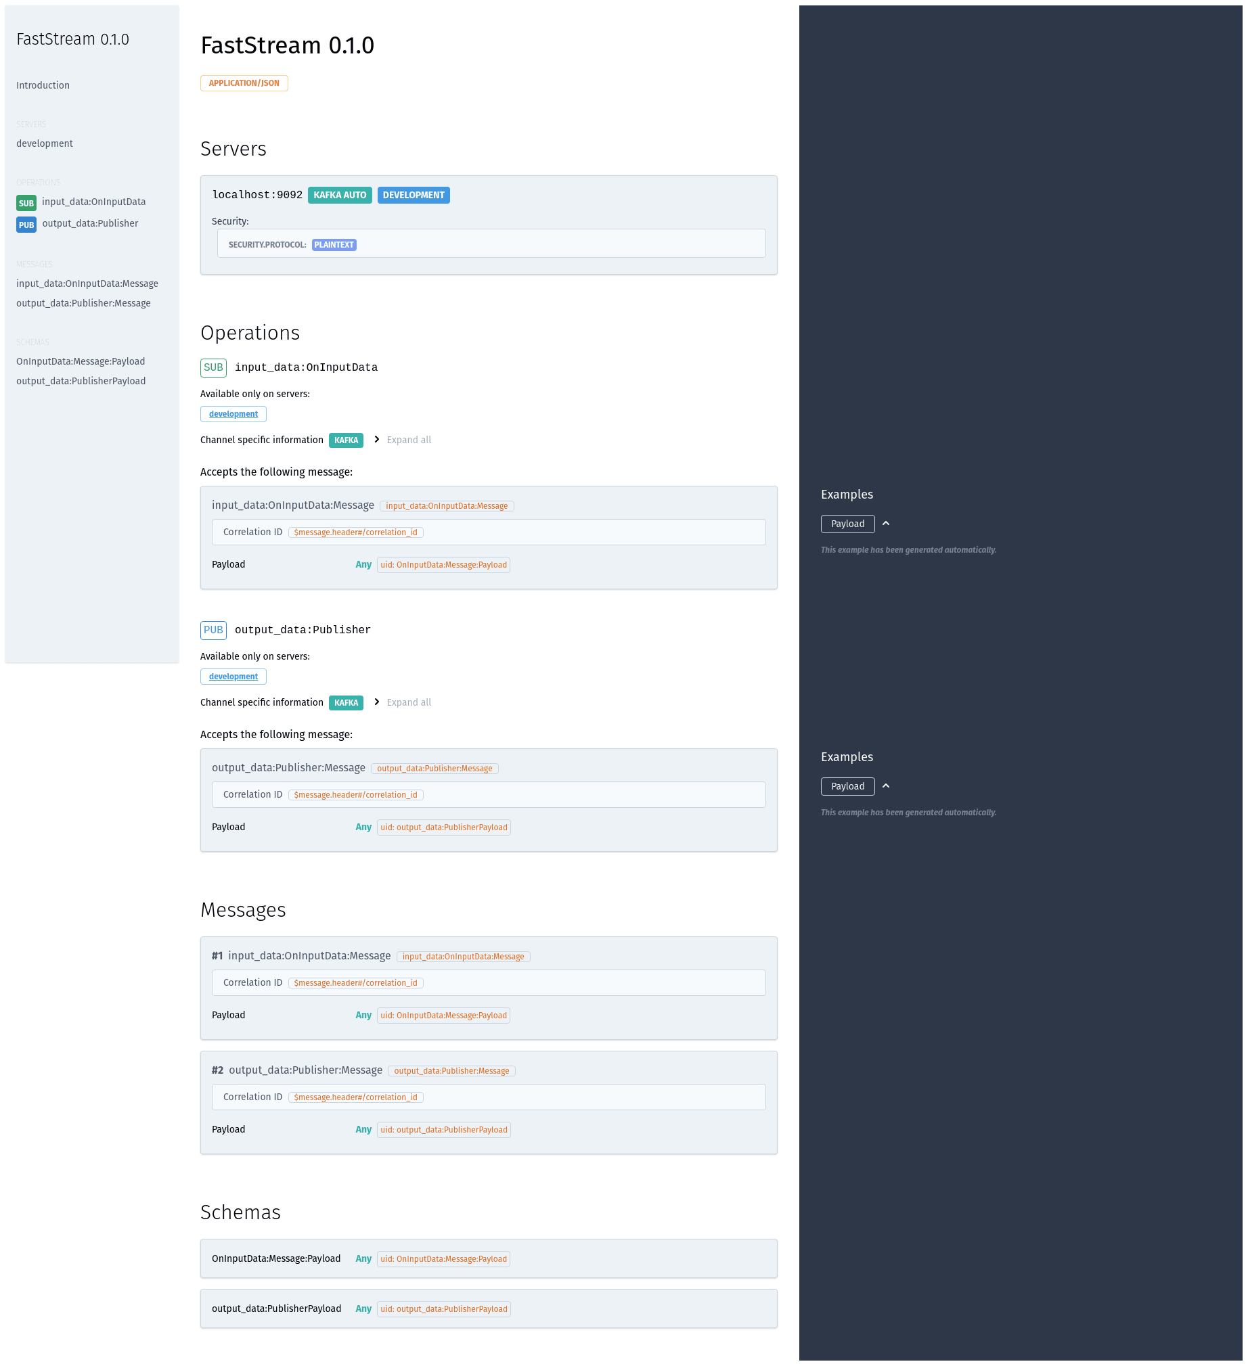Click the KAFKA badge under input_data channel information
The image size is (1248, 1366).
pyautogui.click(x=346, y=440)
